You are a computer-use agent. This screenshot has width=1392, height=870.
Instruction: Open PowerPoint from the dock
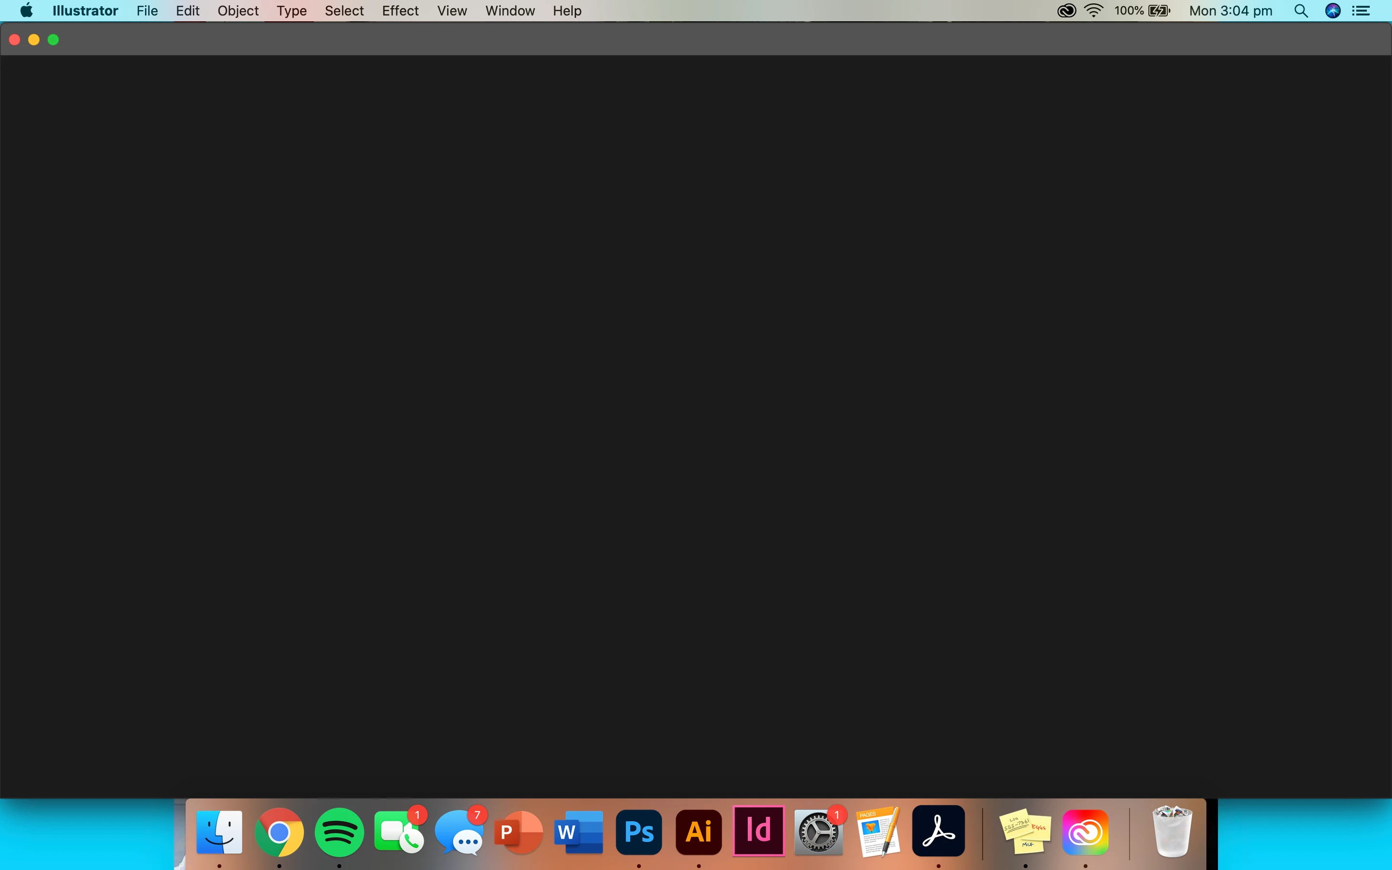(518, 831)
